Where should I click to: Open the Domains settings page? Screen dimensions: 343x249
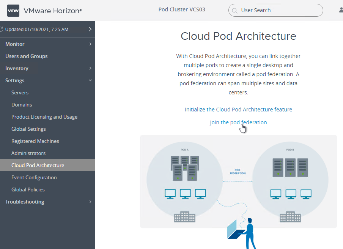tap(22, 105)
